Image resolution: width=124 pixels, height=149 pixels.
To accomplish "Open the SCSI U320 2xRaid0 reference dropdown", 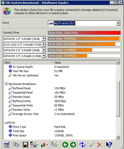I will point(44,44).
